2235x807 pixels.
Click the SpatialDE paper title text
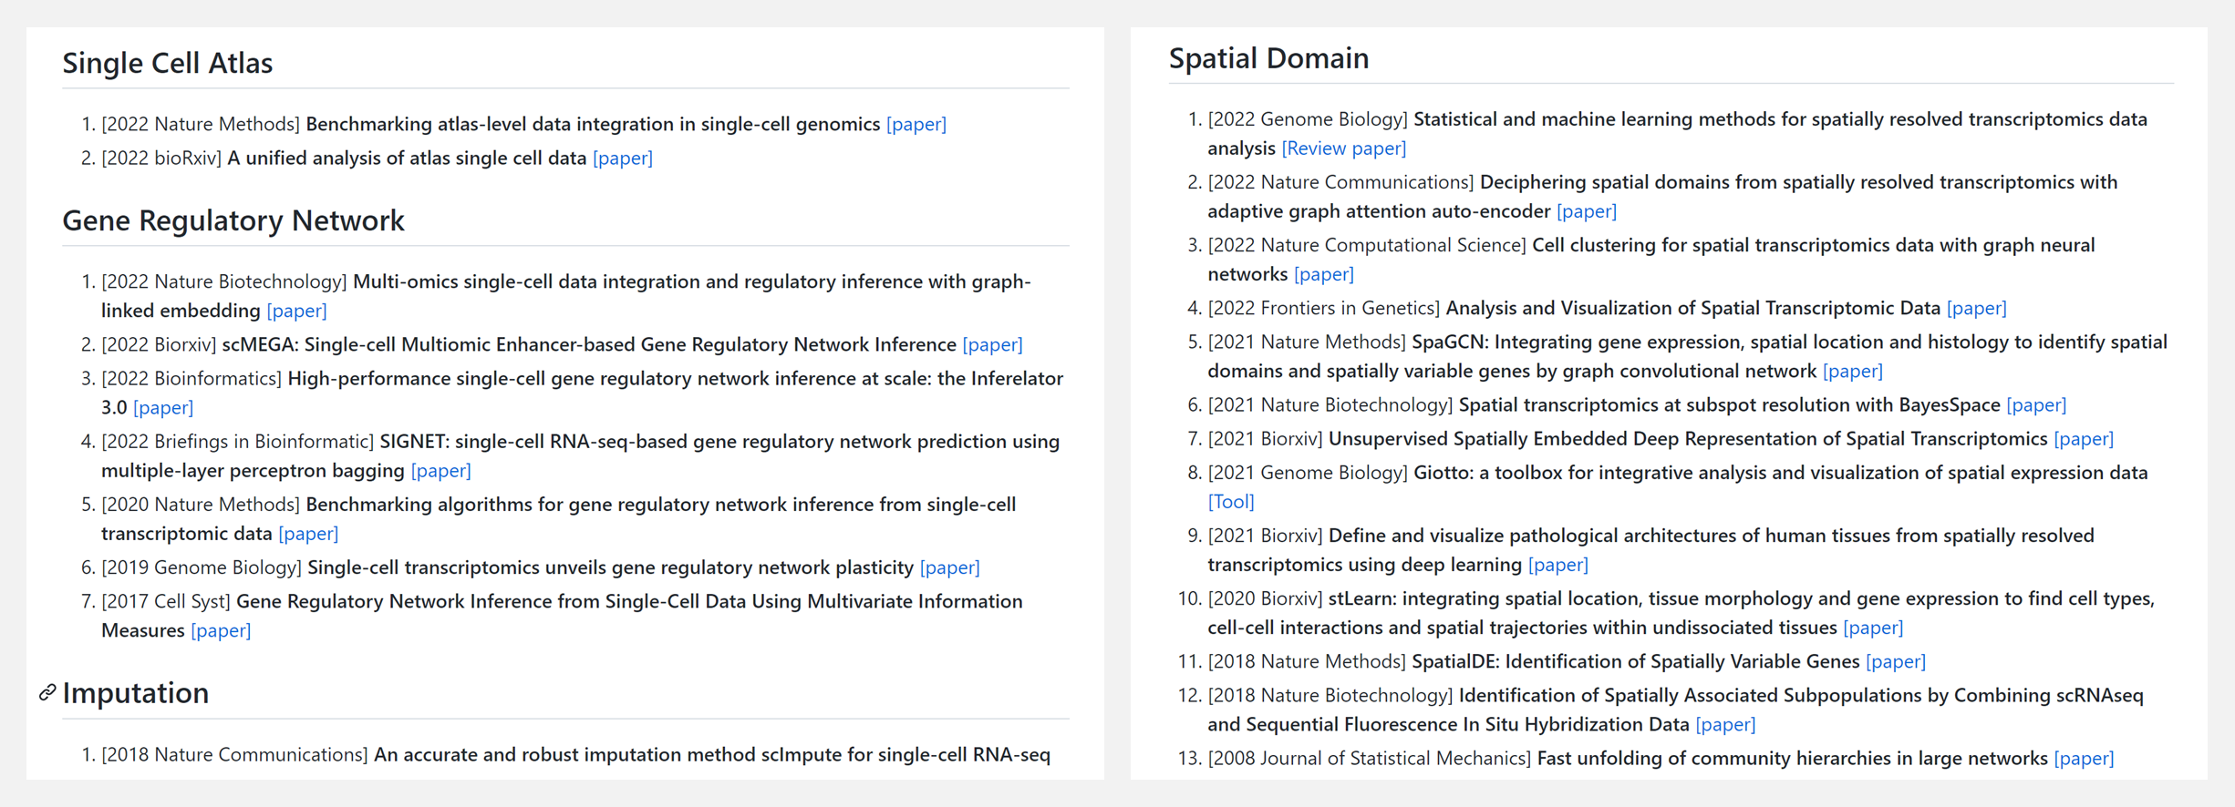[1636, 661]
